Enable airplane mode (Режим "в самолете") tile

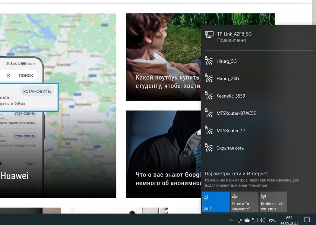(244, 202)
